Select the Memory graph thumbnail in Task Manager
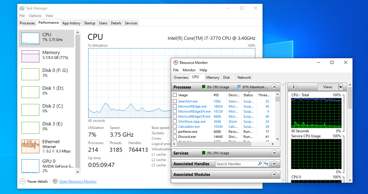Image resolution: width=368 pixels, height=194 pixels. click(x=30, y=56)
